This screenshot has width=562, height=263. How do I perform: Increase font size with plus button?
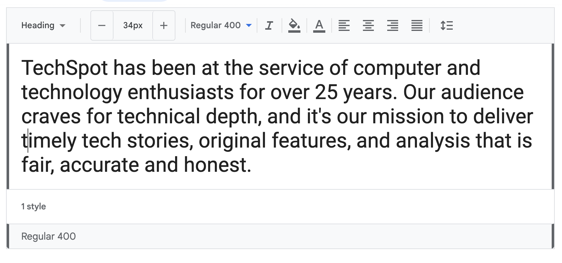(164, 25)
